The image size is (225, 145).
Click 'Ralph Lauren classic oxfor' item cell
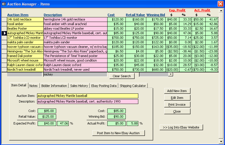pyautogui.click(x=25, y=65)
